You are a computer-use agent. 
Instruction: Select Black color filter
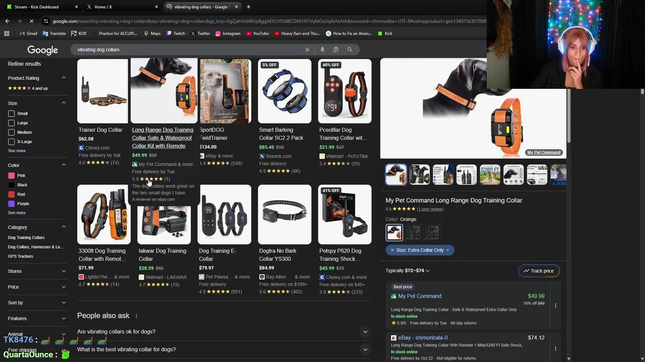tap(11, 185)
